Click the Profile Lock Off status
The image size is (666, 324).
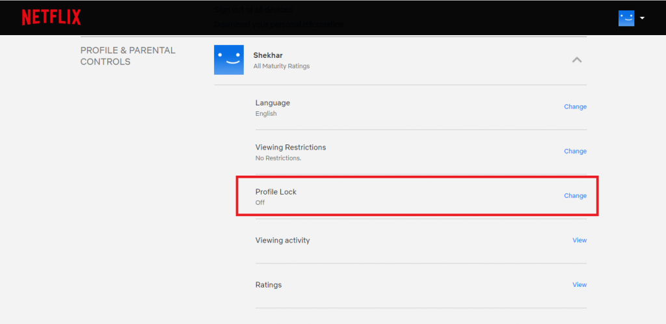click(260, 203)
